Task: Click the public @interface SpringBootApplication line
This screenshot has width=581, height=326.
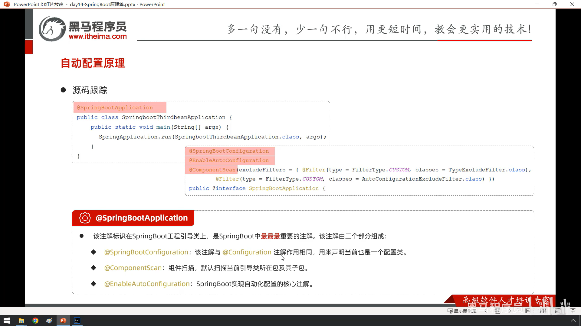Action: 257,188
